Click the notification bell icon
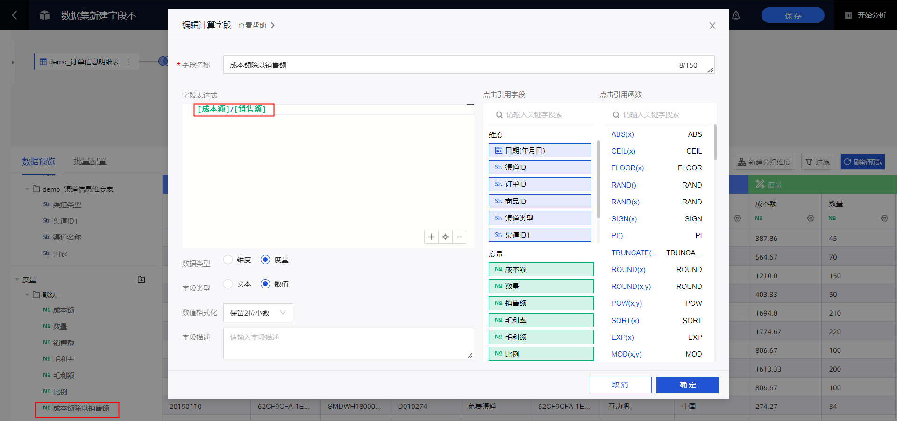 [736, 15]
